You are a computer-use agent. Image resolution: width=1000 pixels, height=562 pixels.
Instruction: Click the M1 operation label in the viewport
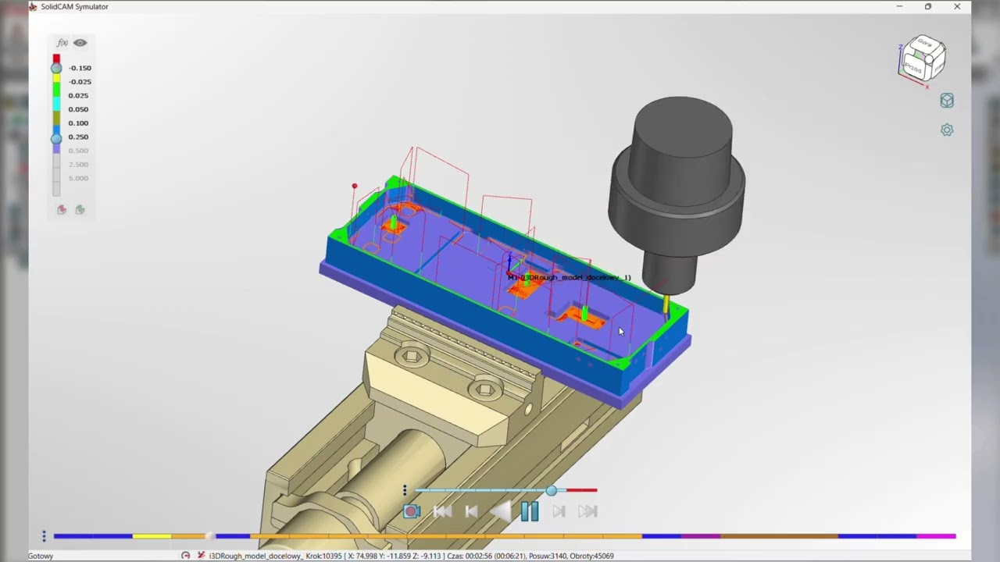coord(569,277)
